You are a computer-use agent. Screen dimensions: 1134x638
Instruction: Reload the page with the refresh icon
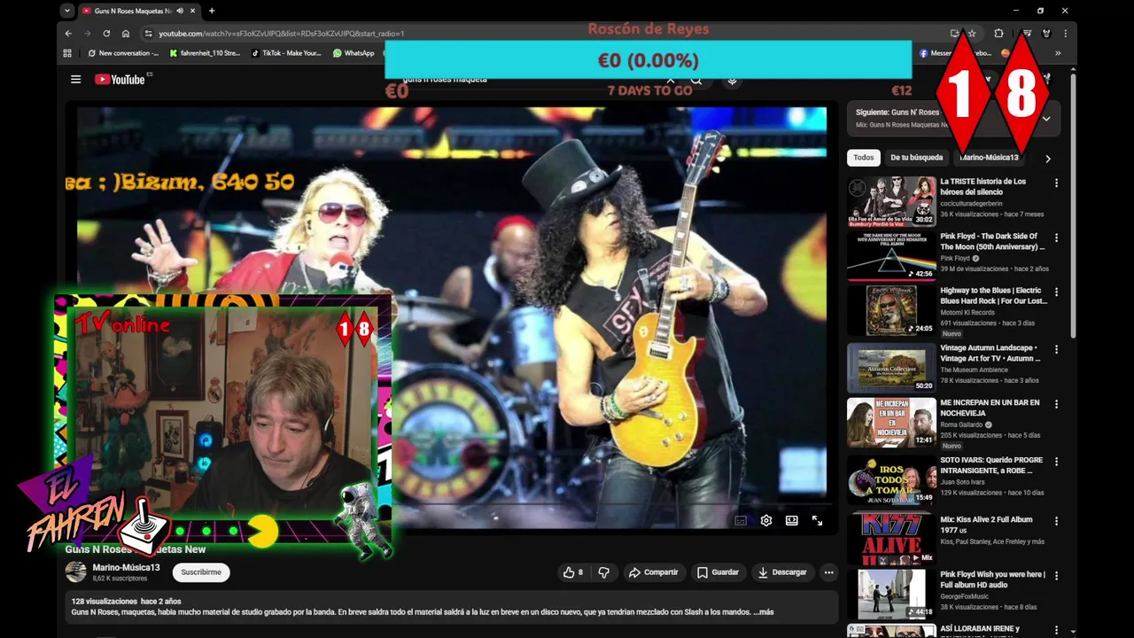click(x=106, y=34)
